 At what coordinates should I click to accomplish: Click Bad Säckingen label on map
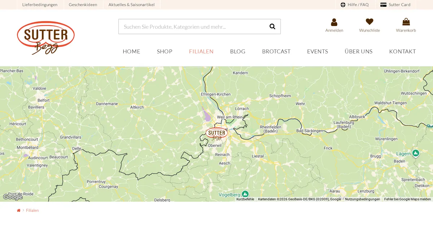click(310, 131)
